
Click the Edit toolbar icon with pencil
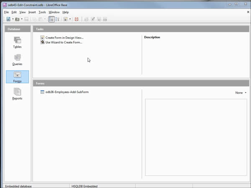click(x=93, y=19)
